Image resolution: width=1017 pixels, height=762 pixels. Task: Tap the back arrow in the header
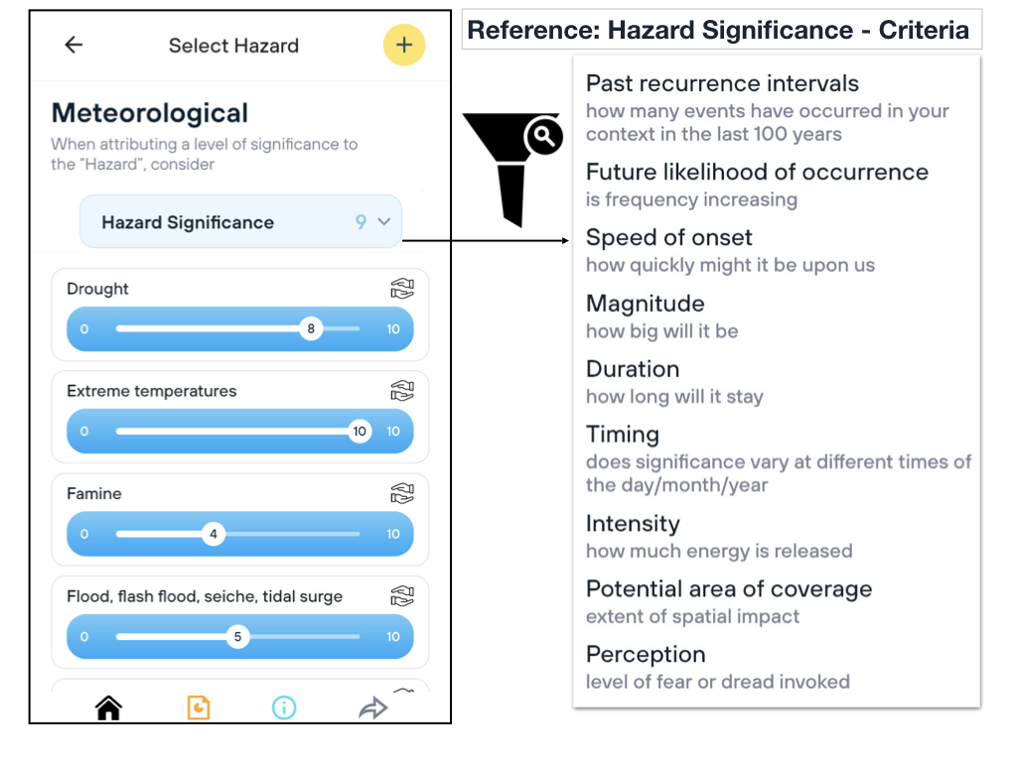(x=73, y=45)
